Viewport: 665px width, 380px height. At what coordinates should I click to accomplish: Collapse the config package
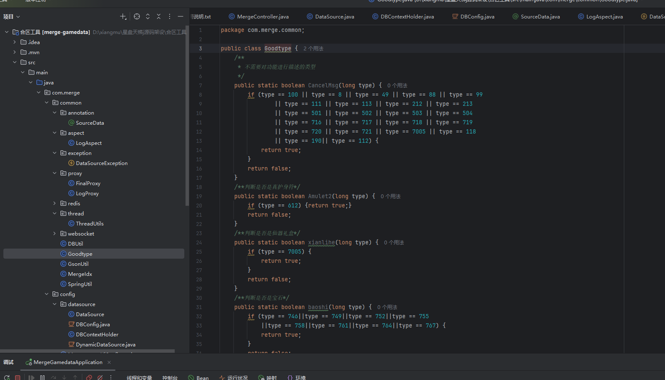[x=47, y=294]
